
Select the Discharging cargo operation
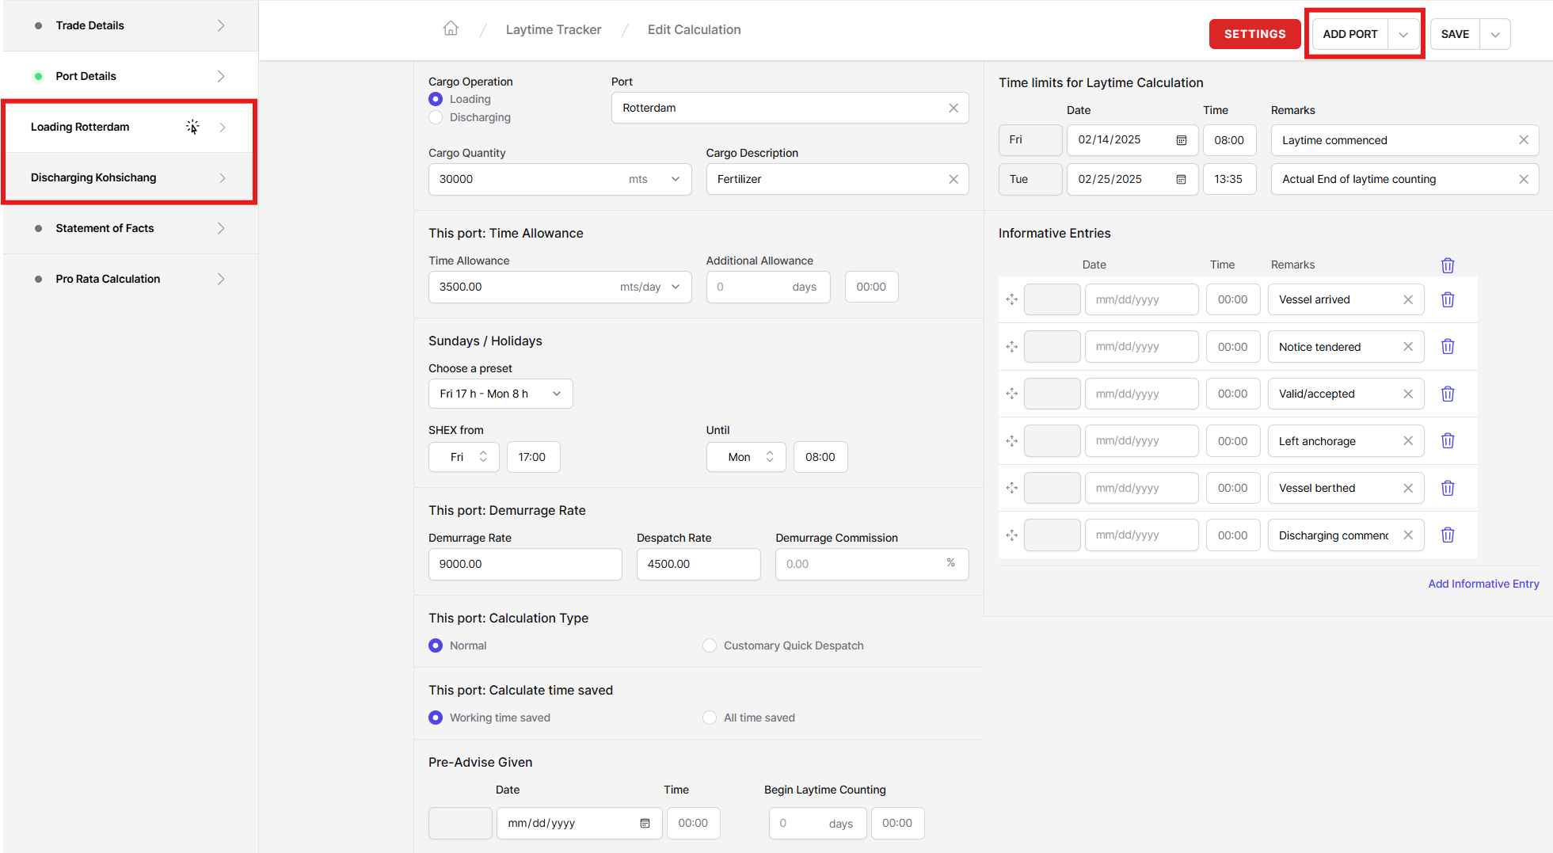pyautogui.click(x=436, y=117)
